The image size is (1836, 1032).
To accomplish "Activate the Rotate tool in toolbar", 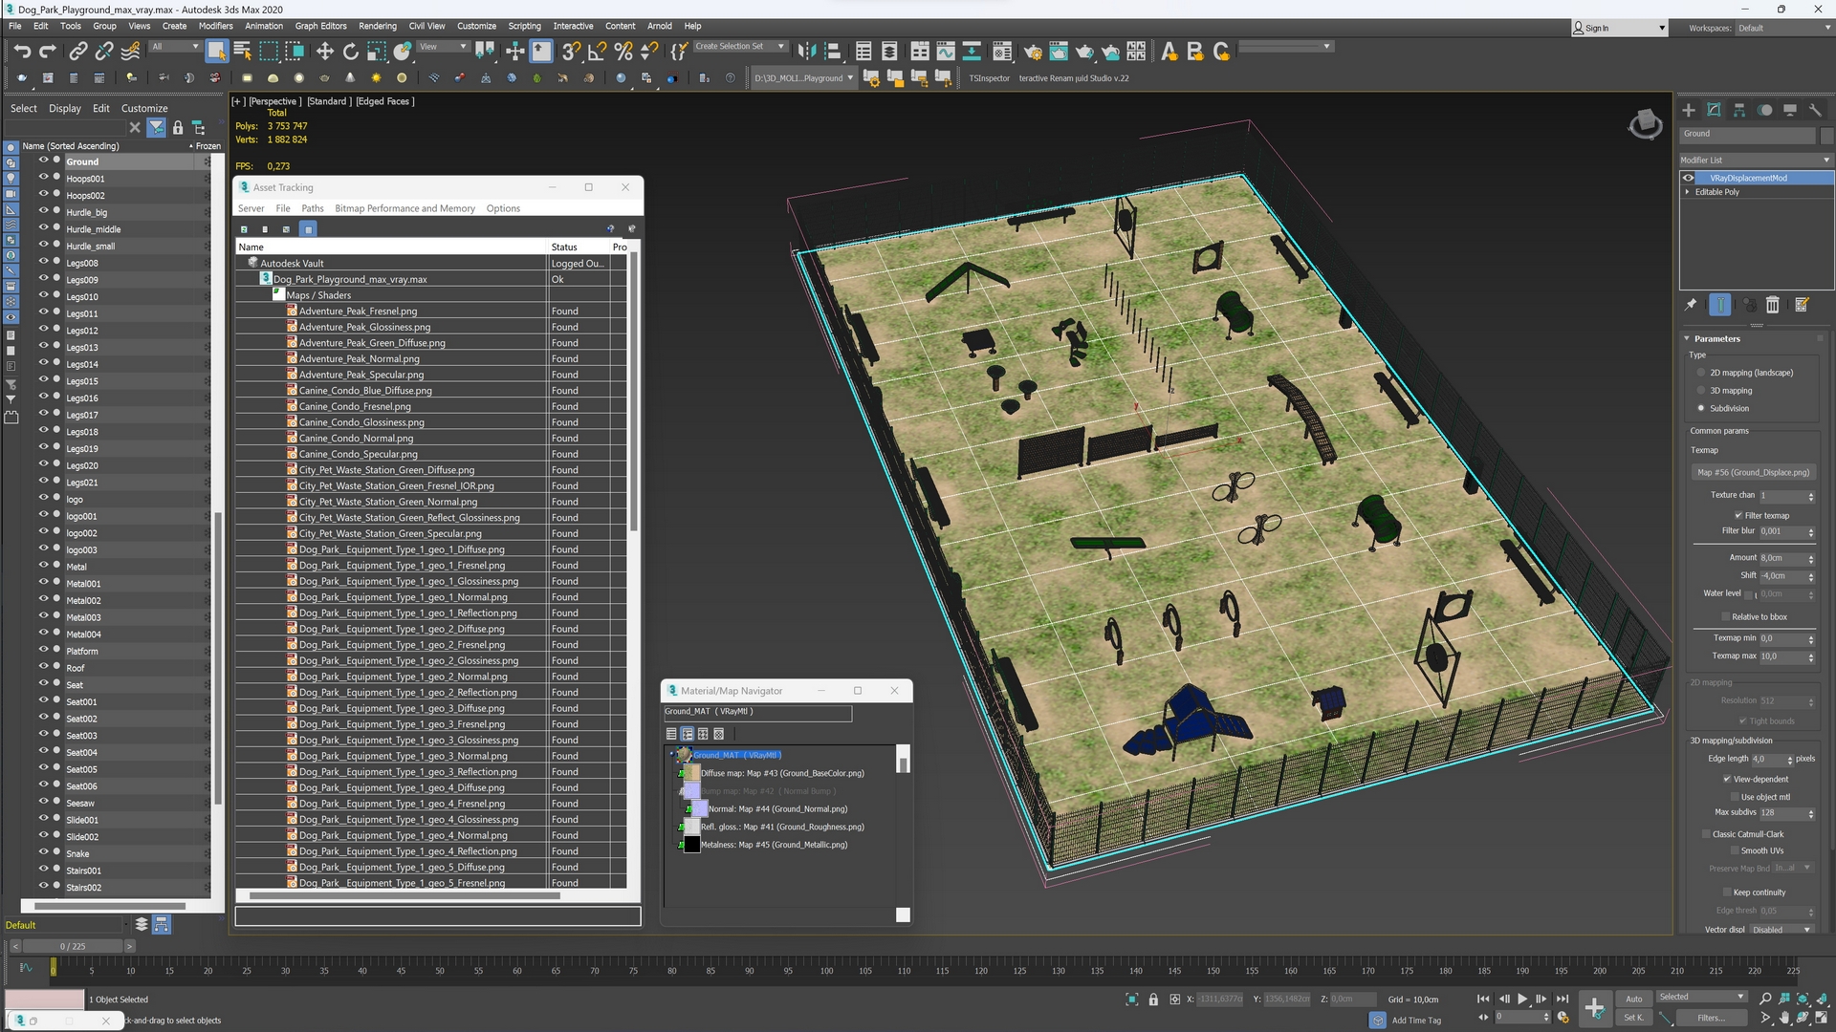I will [351, 52].
